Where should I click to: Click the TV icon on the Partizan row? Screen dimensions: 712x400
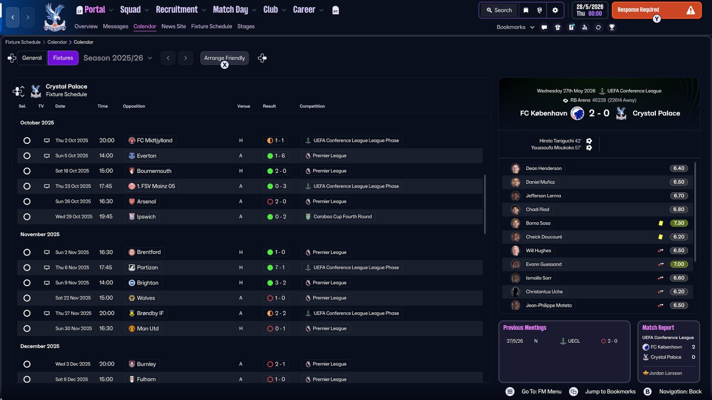(47, 267)
